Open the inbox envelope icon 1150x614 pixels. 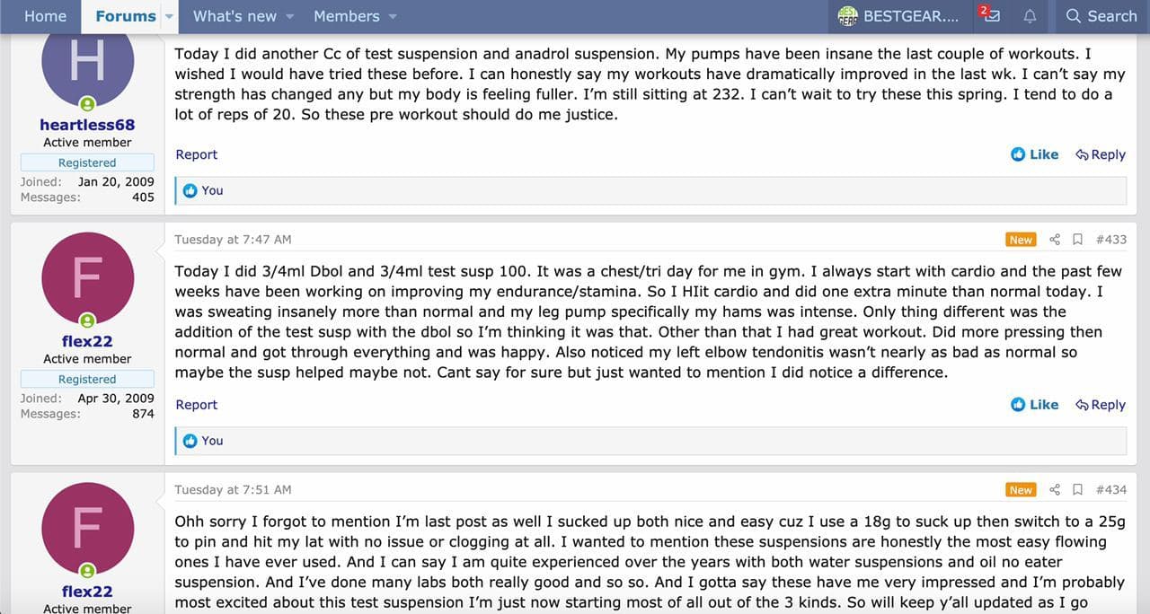tap(990, 16)
